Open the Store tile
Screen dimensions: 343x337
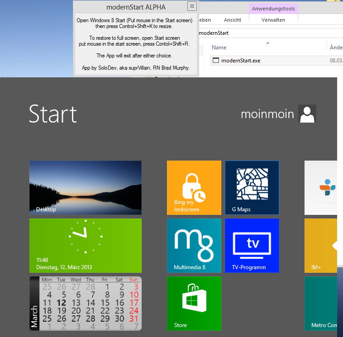[x=194, y=304]
